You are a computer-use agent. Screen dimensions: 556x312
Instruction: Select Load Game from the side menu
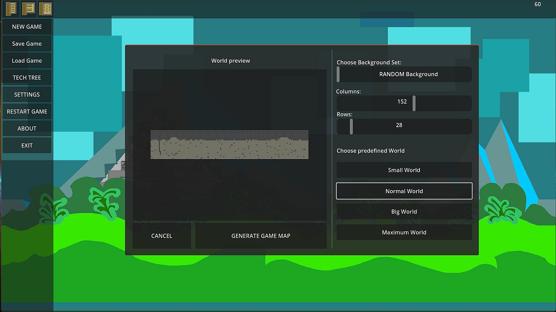click(x=27, y=61)
